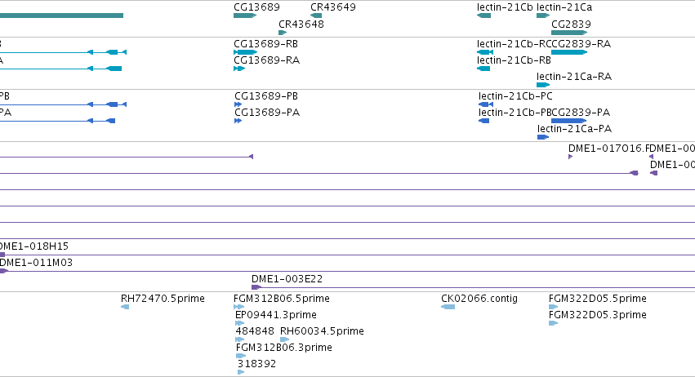Click the DME1-018H15 clone label
This screenshot has width=695, height=377.
[34, 246]
